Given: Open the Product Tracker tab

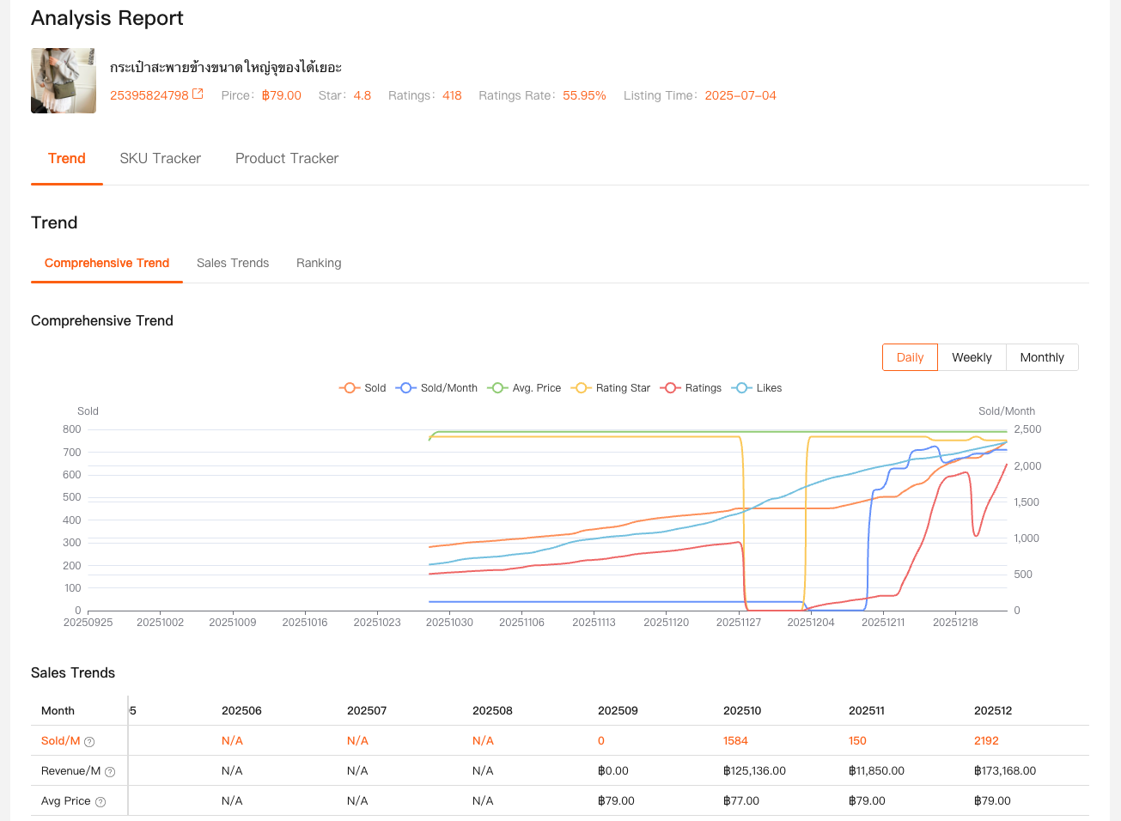Looking at the screenshot, I should click(287, 159).
